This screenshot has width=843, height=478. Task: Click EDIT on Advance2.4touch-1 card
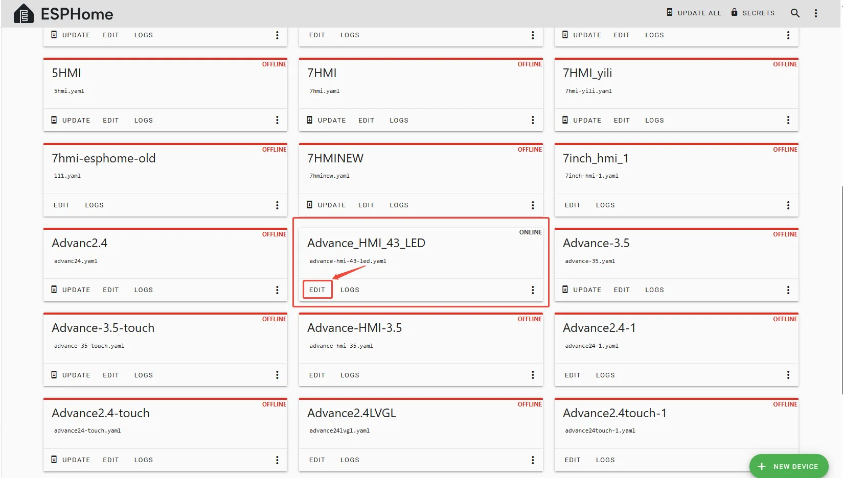click(x=573, y=460)
